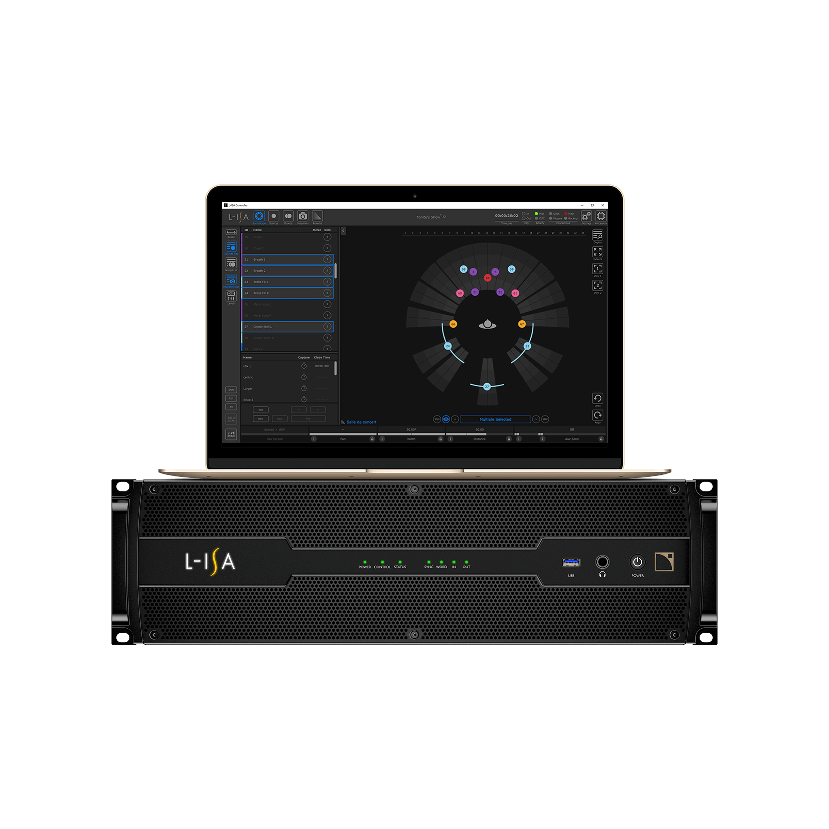Open the Reverbs tab
The image size is (829, 829).
pos(317,216)
